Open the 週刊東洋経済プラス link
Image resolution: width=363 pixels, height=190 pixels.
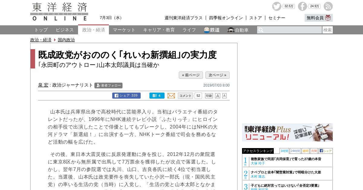[184, 18]
